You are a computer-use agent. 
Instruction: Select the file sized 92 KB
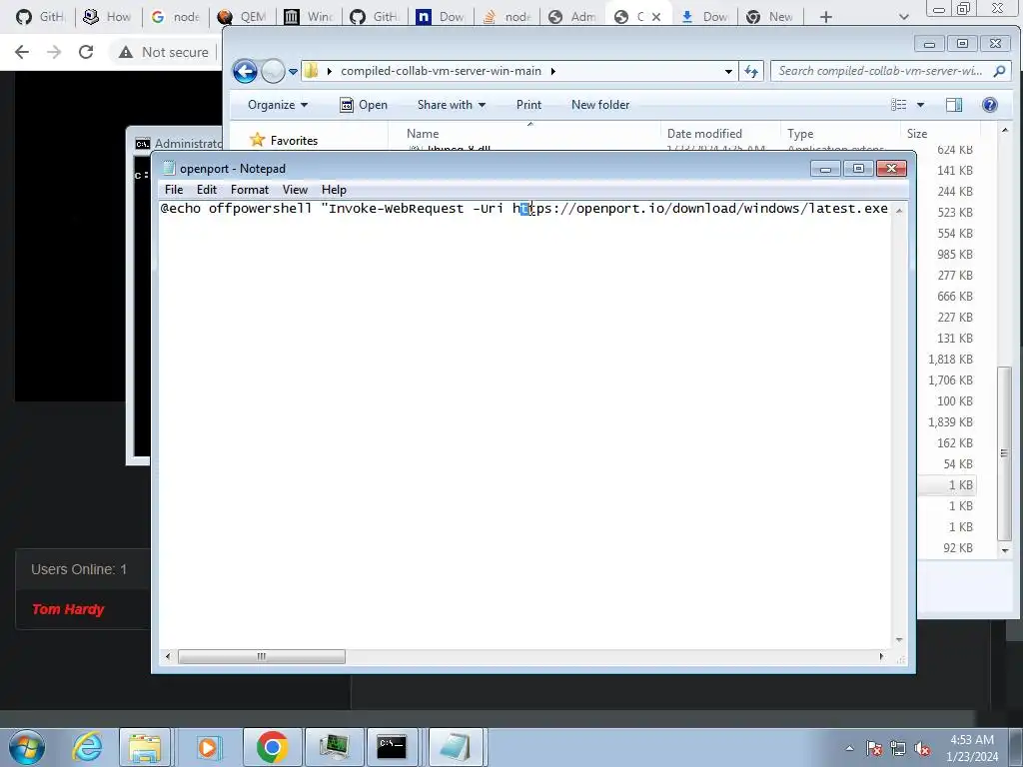958,548
